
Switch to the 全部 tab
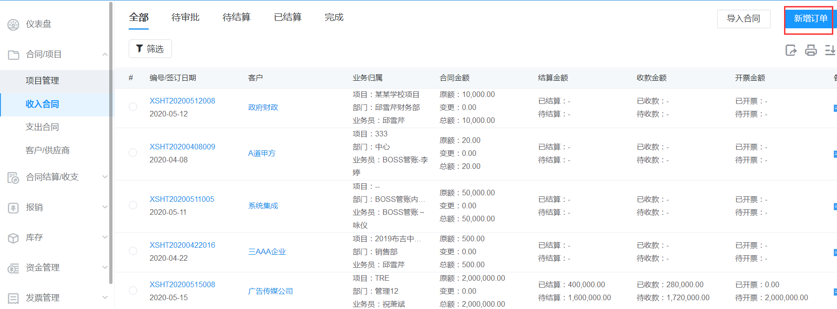pyautogui.click(x=138, y=18)
